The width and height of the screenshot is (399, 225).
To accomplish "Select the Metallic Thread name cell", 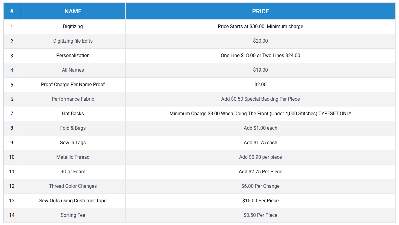I will pyautogui.click(x=73, y=157).
